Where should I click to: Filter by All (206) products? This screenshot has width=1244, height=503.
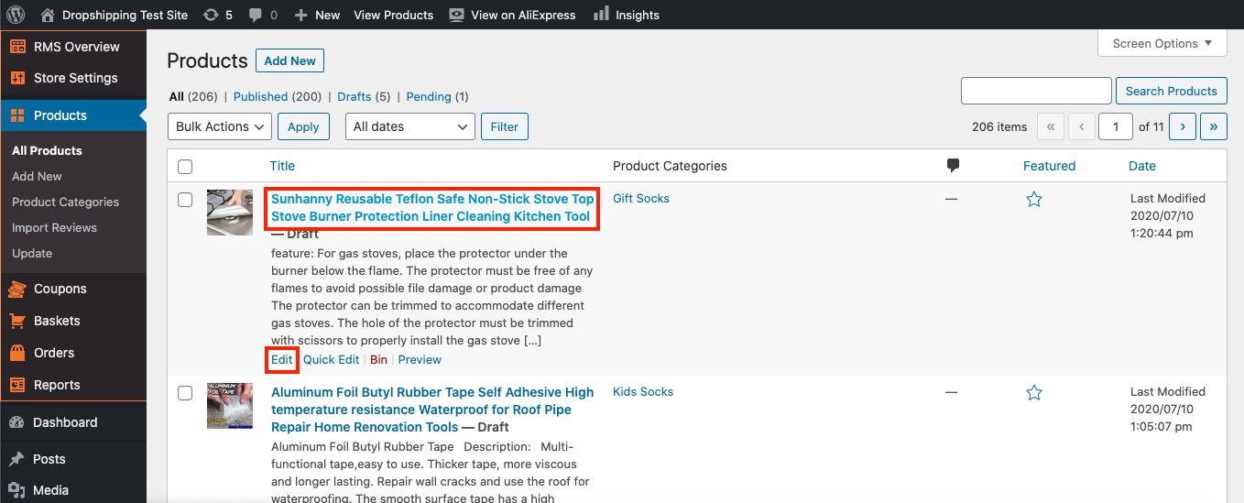pos(192,96)
